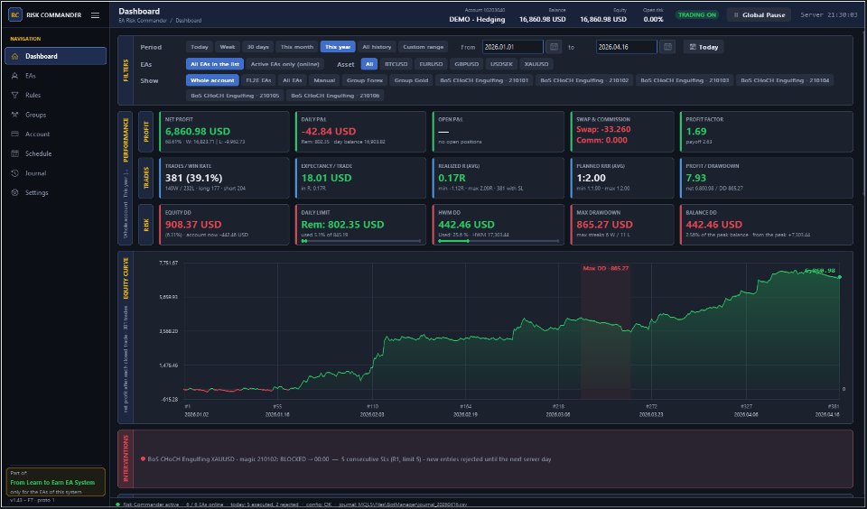Viewport: 867px width, 509px height.
Task: Filter by GBPUSD asset
Action: tap(466, 64)
